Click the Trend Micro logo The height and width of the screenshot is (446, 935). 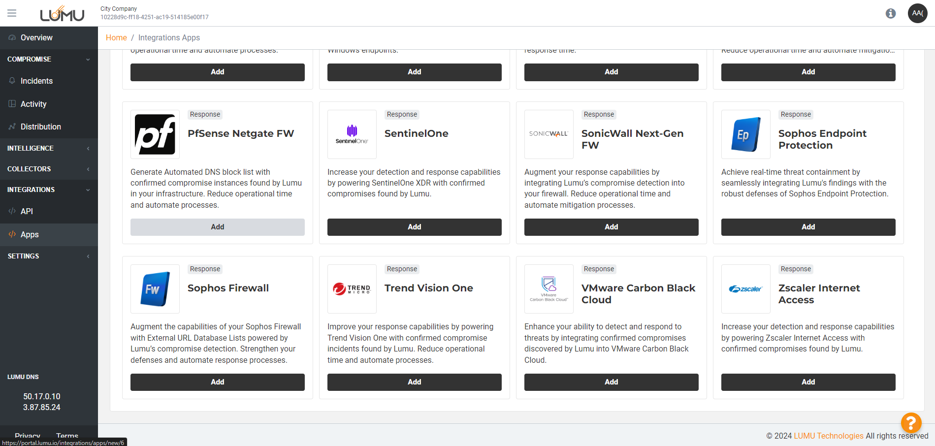(352, 289)
